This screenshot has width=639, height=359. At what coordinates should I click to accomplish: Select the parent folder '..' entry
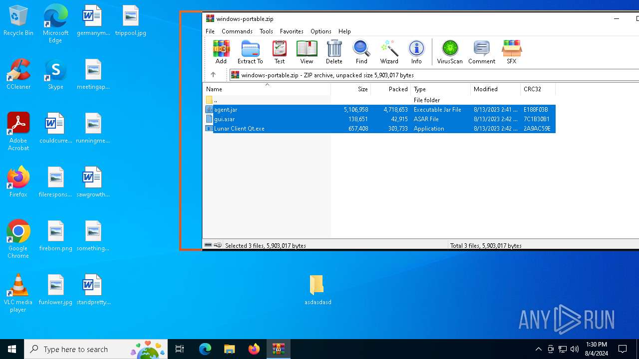pos(379,100)
